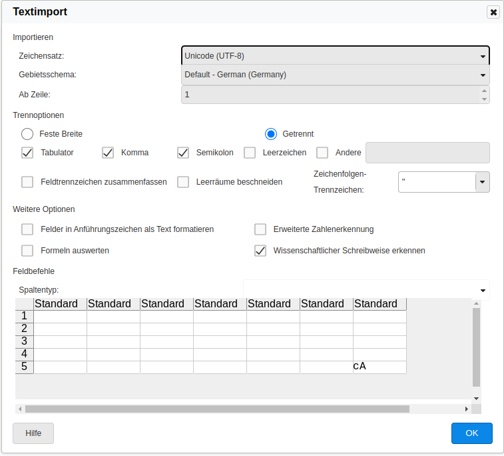Image resolution: width=504 pixels, height=456 pixels.
Task: Expand the Gebietsschema dropdown list
Action: 336,75
